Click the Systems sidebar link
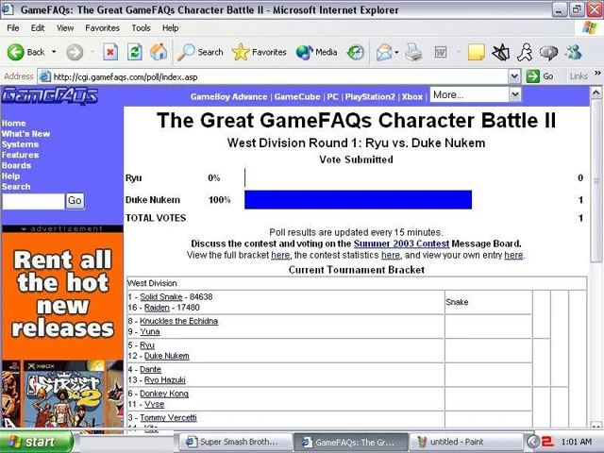The width and height of the screenshot is (604, 453). 20,144
